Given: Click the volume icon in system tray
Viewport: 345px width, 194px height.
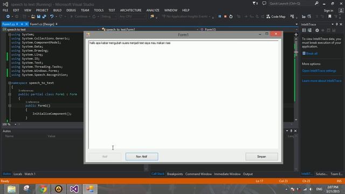Looking at the screenshot, I should (310, 189).
